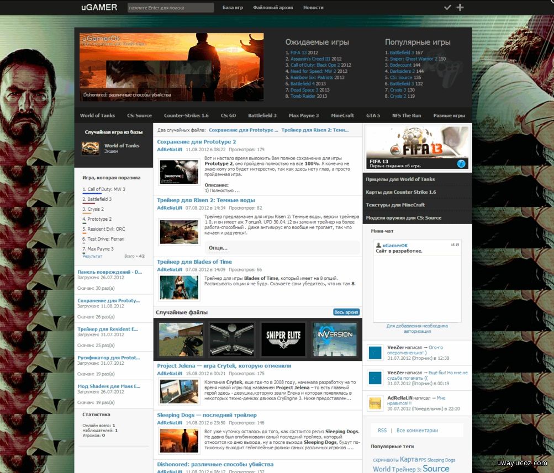Open Call of Duty: Black Ops 2 link

pyautogui.click(x=315, y=65)
